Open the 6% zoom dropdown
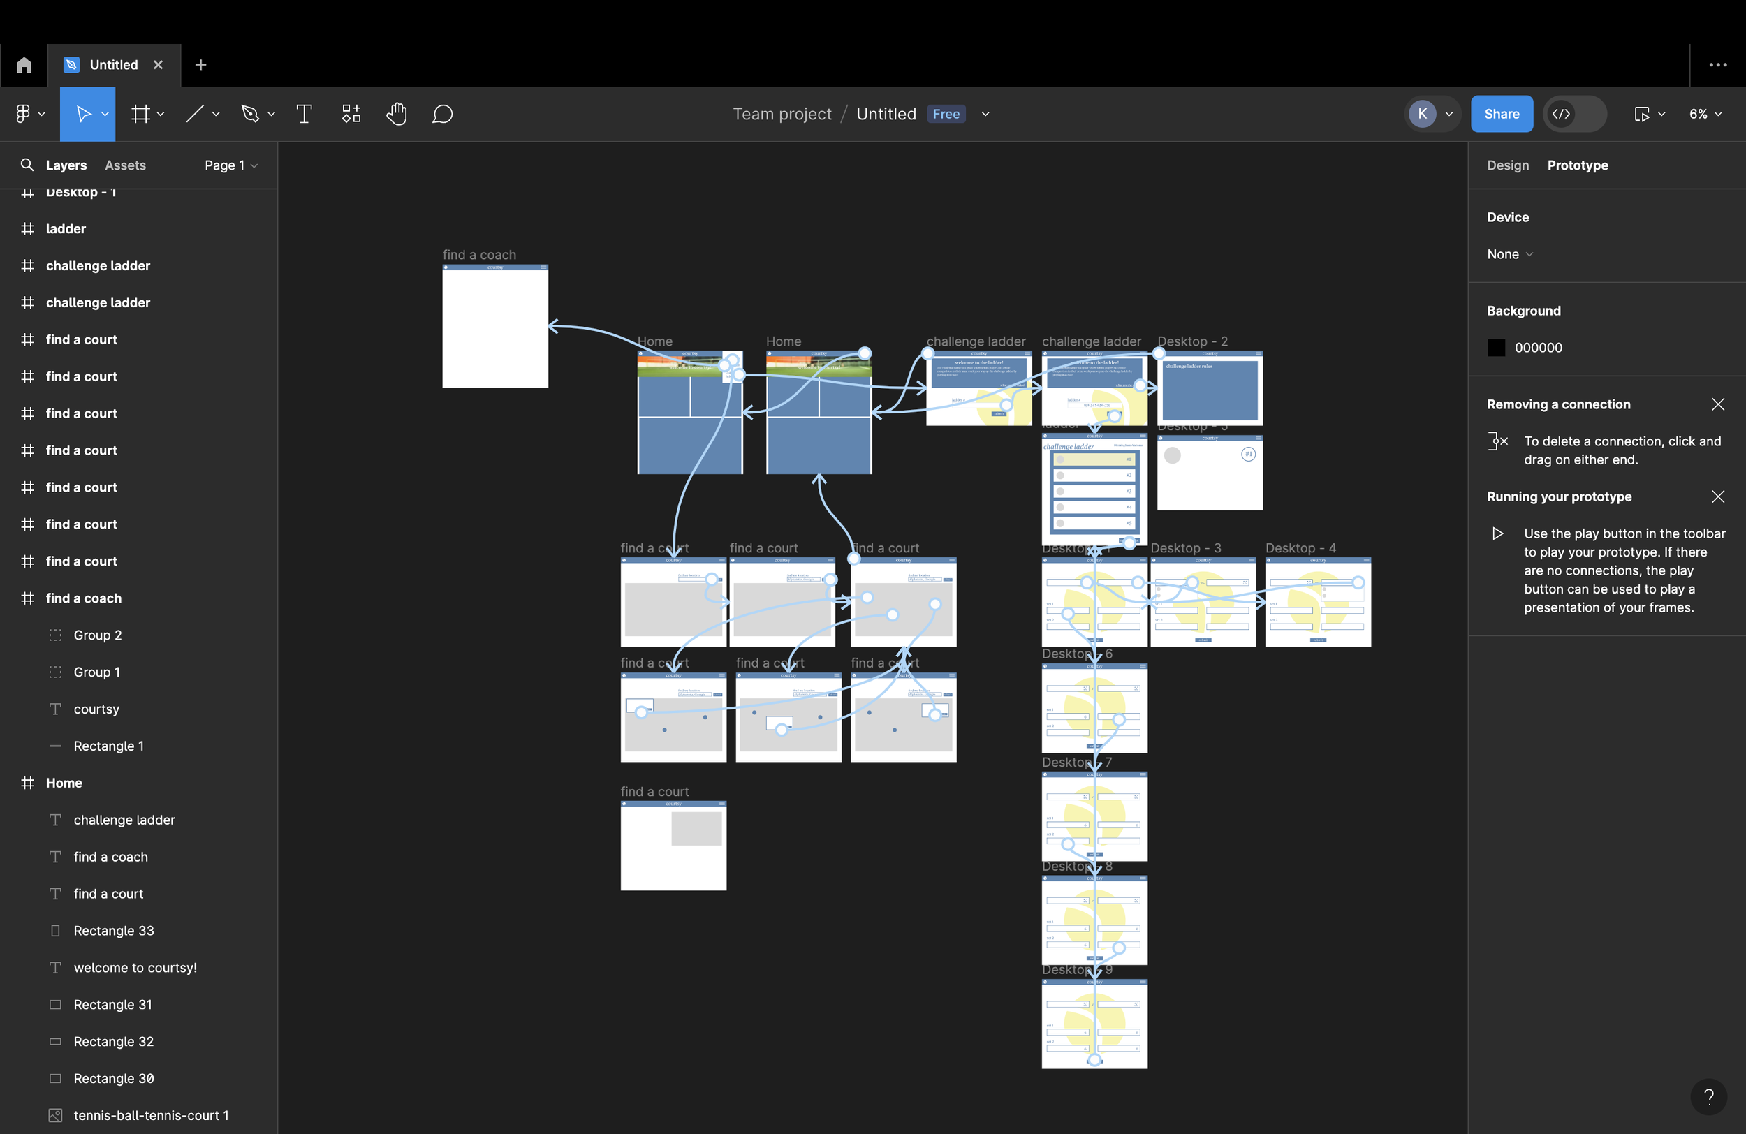The height and width of the screenshot is (1134, 1746). 1705,114
